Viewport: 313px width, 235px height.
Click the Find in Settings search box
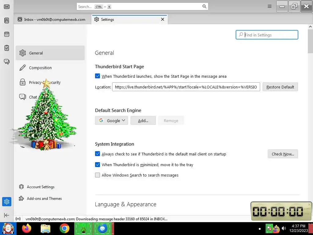pos(267,35)
